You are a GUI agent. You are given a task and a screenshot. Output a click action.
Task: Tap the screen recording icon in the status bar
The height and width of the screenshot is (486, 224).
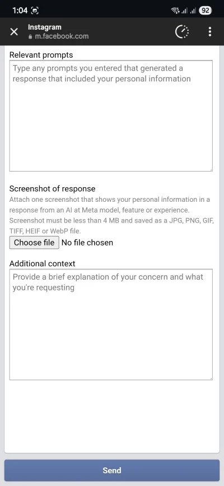pos(35,11)
